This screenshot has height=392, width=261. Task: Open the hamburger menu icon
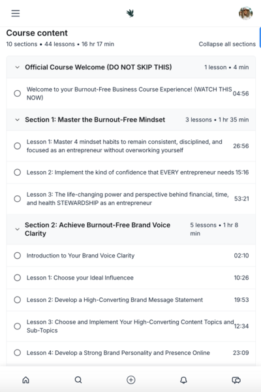16,13
